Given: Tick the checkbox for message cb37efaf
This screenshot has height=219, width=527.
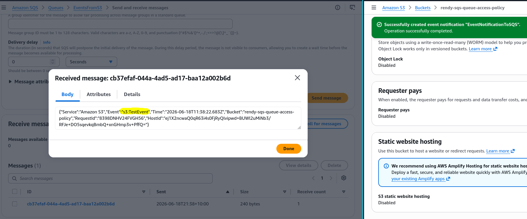Looking at the screenshot, I should (15, 204).
